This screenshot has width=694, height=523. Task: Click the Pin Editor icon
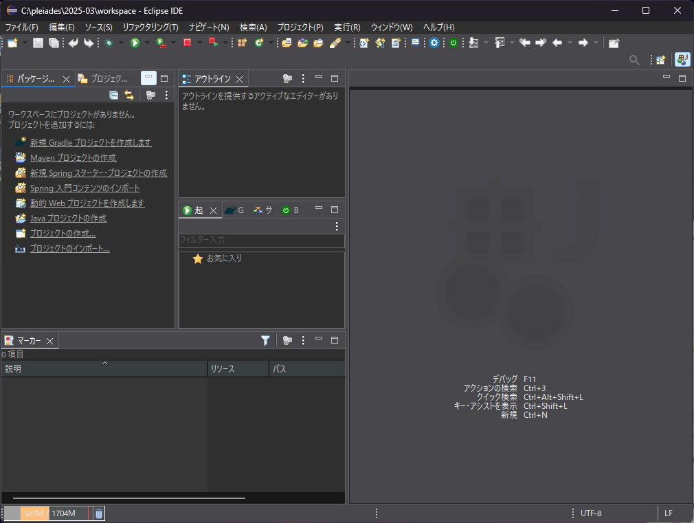coord(614,43)
